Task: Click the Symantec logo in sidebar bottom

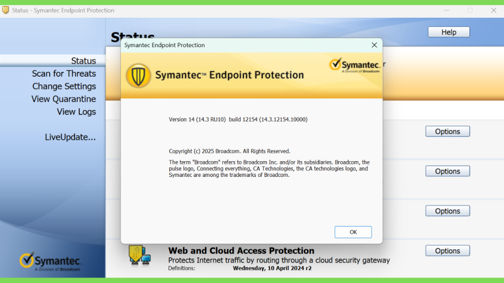Action: point(51,261)
